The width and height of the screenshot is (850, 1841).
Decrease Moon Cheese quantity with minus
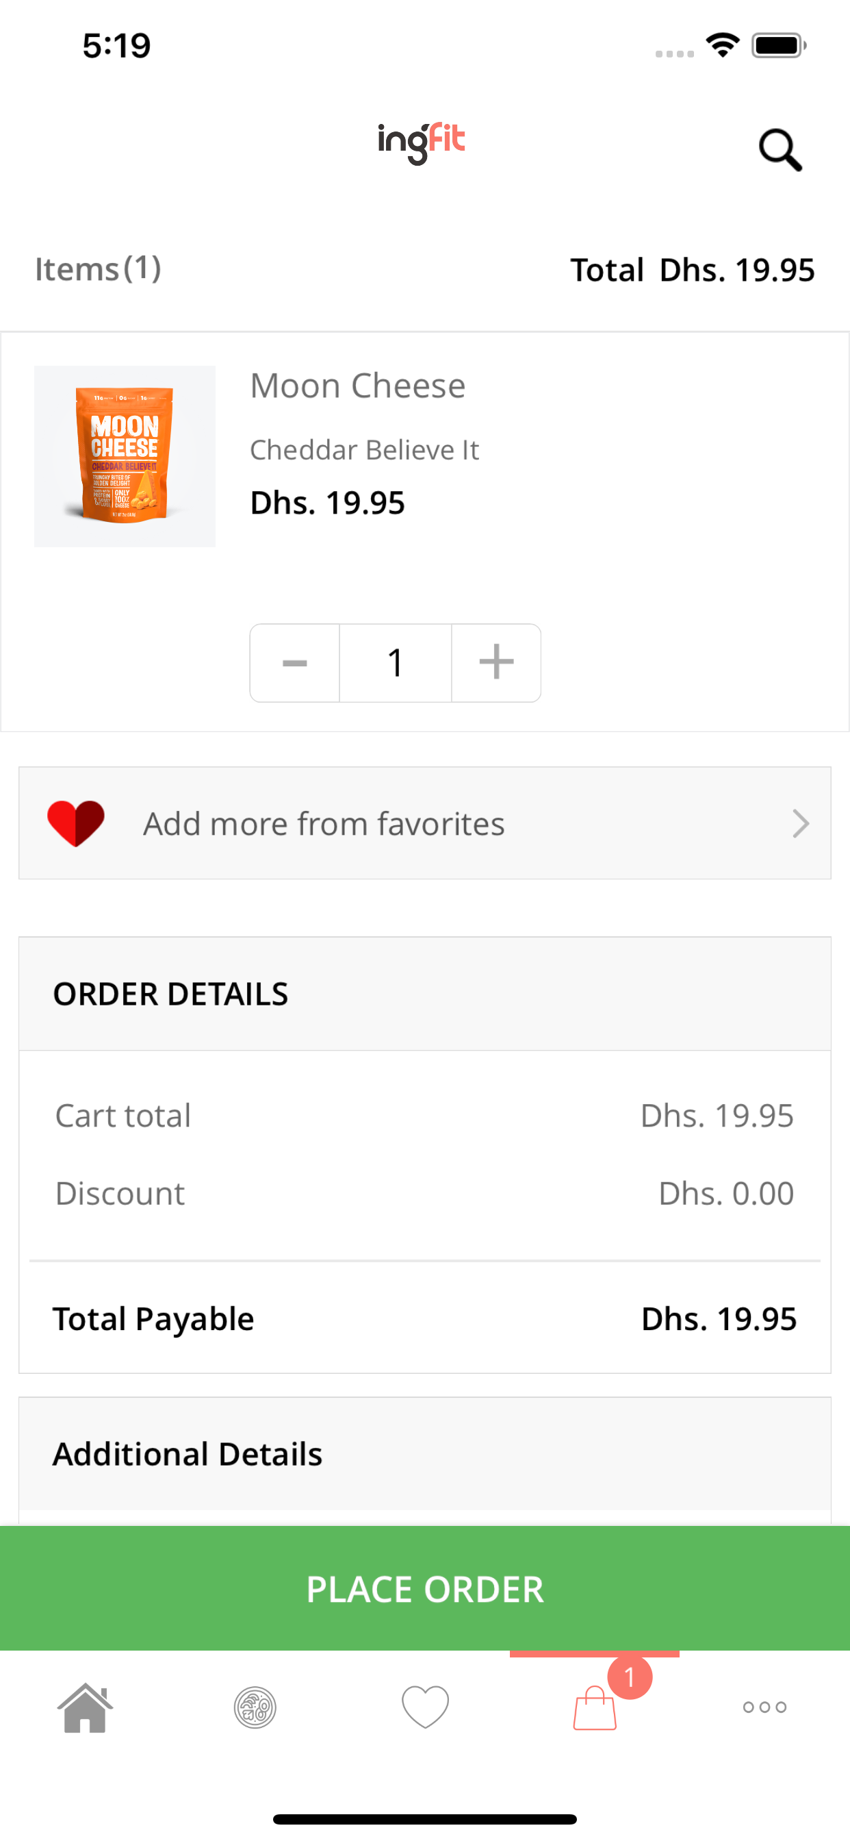pyautogui.click(x=294, y=662)
